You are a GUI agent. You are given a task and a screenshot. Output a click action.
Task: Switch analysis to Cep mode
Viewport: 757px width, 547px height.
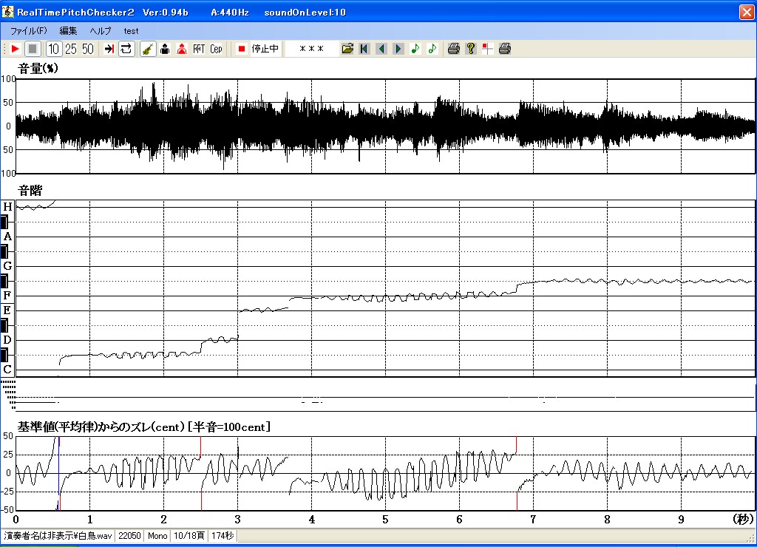click(x=216, y=49)
